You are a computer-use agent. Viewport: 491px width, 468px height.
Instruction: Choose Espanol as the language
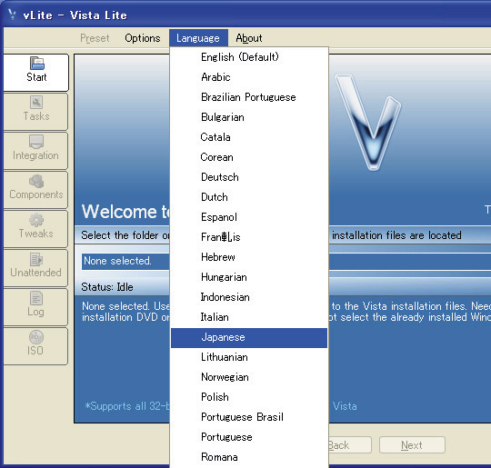pyautogui.click(x=249, y=217)
